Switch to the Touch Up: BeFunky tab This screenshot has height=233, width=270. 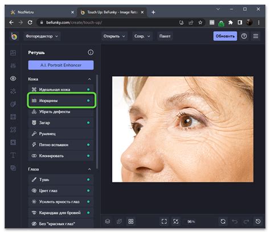click(112, 12)
